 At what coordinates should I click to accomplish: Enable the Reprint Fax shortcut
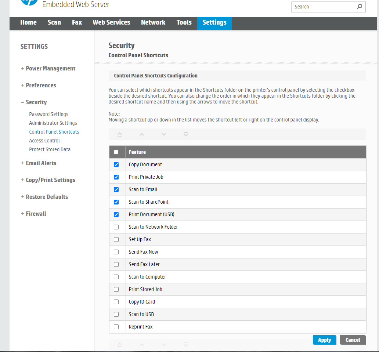tap(116, 327)
